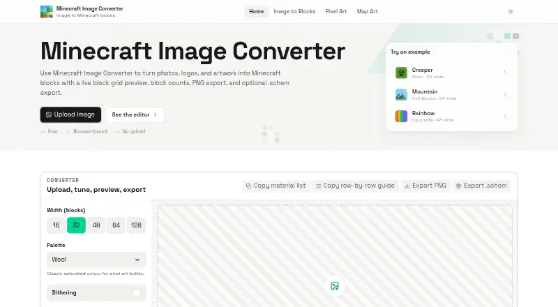Click 'Upload, tune, preview, export' heading
The height and width of the screenshot is (307, 558).
click(96, 190)
